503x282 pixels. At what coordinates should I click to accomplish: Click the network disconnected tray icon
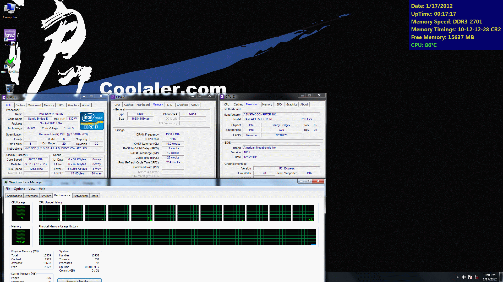477,277
